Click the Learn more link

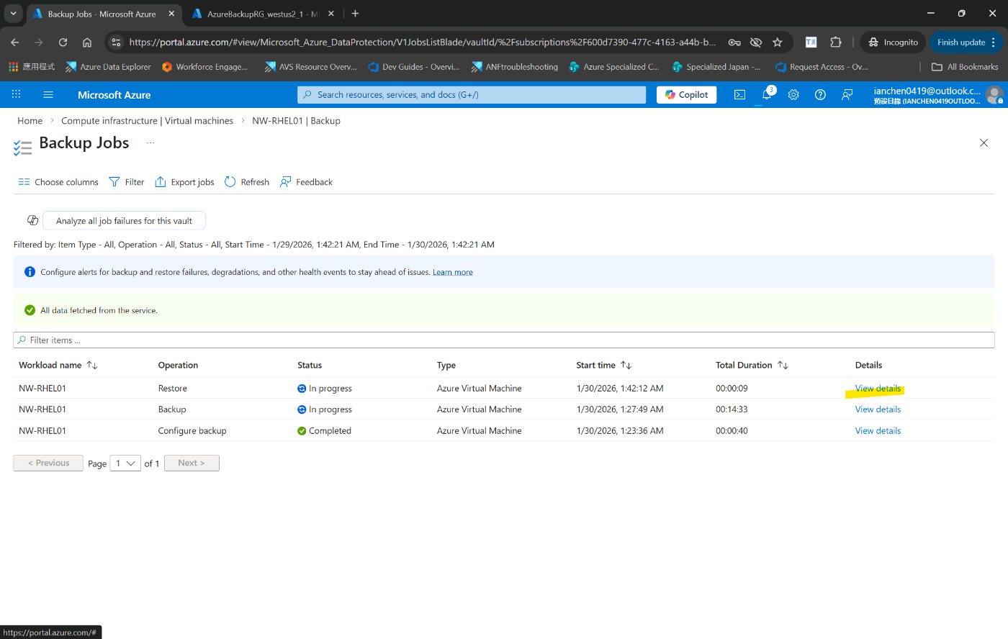[x=453, y=272]
